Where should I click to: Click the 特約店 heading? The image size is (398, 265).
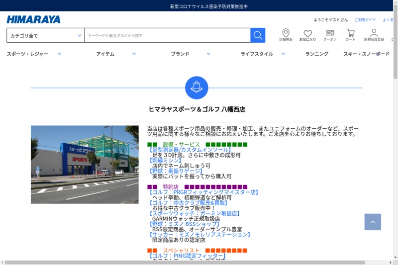point(171,187)
